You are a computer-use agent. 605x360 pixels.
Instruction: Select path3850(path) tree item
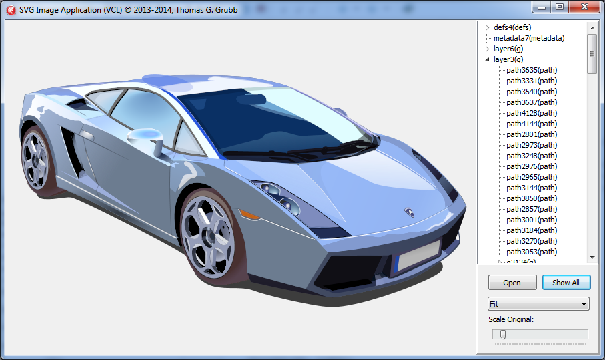[x=532, y=198]
